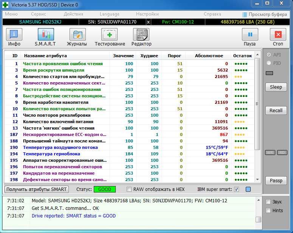Click the Victoria green cross title icon
This screenshot has height=233, width=293.
(x=5, y=5)
